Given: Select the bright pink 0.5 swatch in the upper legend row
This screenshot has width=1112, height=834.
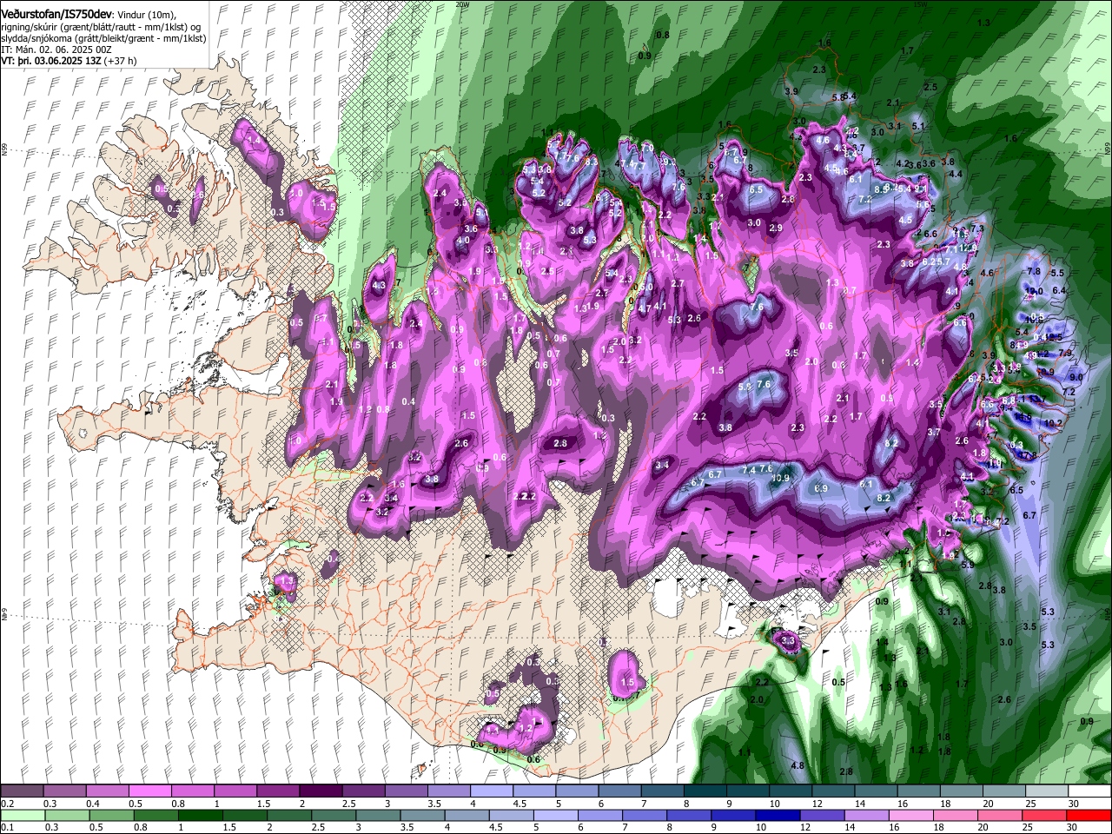Looking at the screenshot, I should coord(149,791).
